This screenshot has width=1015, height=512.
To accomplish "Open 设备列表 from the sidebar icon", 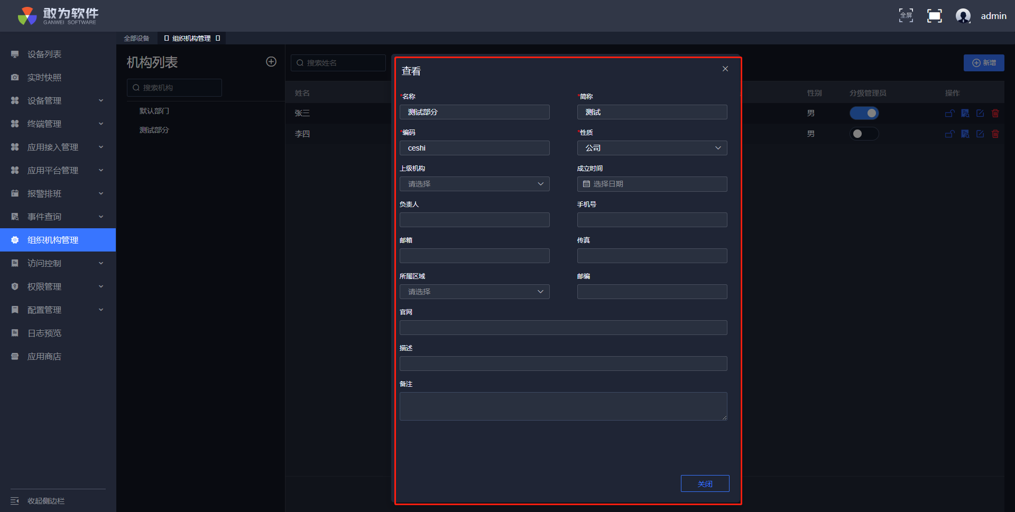I will point(15,54).
